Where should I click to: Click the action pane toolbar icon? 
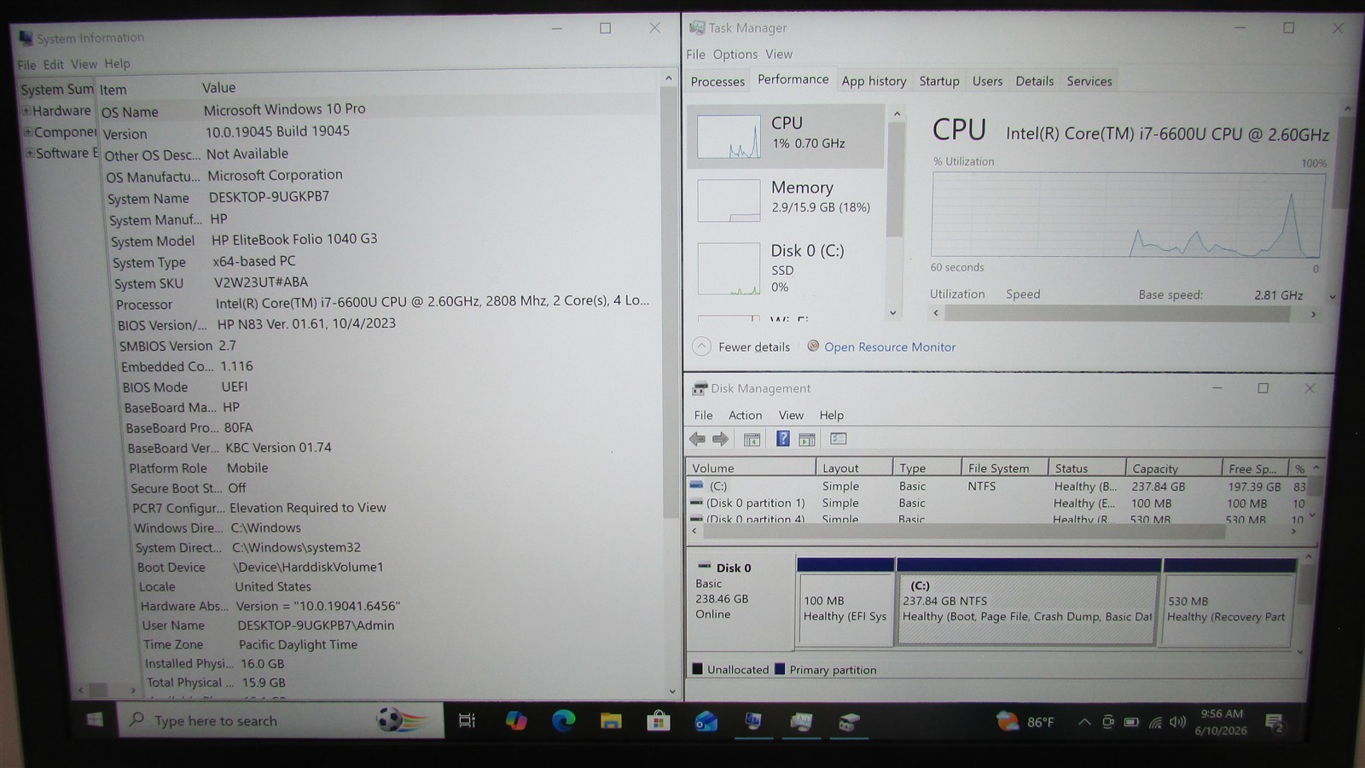pos(807,439)
